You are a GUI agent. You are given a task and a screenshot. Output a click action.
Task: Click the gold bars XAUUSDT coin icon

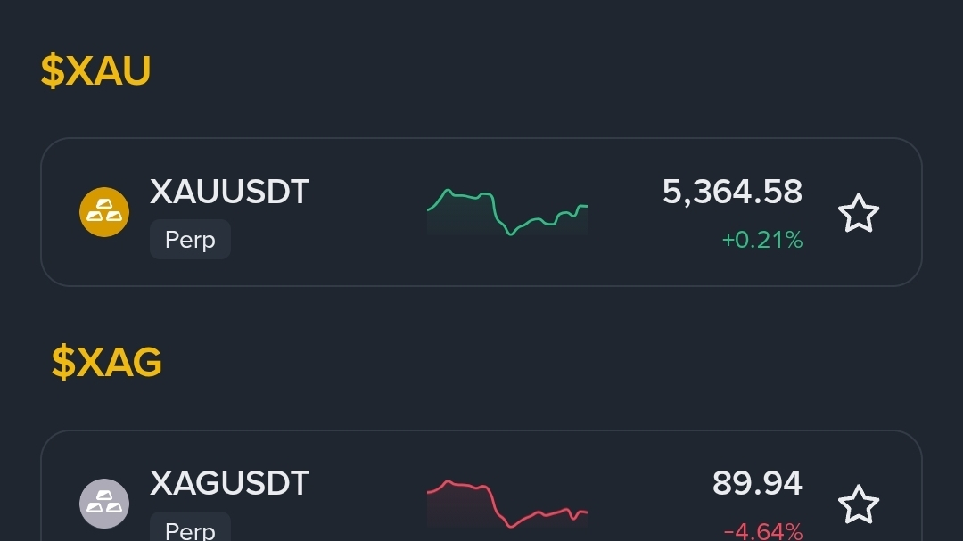104,212
